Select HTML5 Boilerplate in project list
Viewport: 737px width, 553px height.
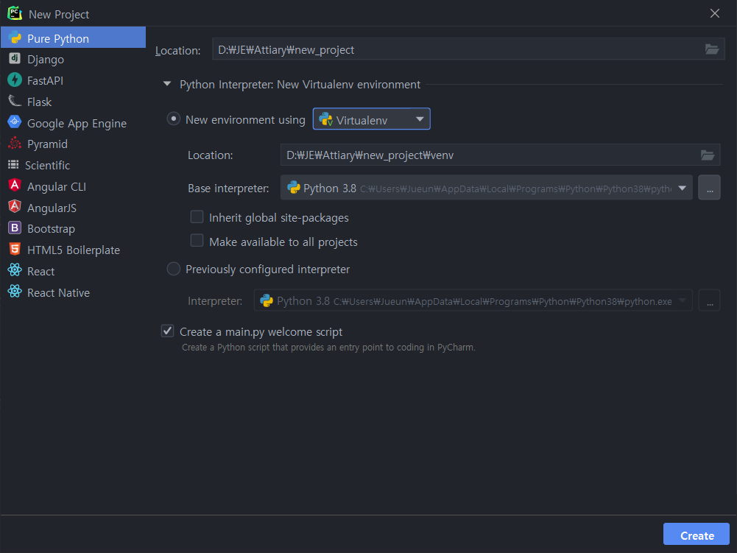point(74,249)
